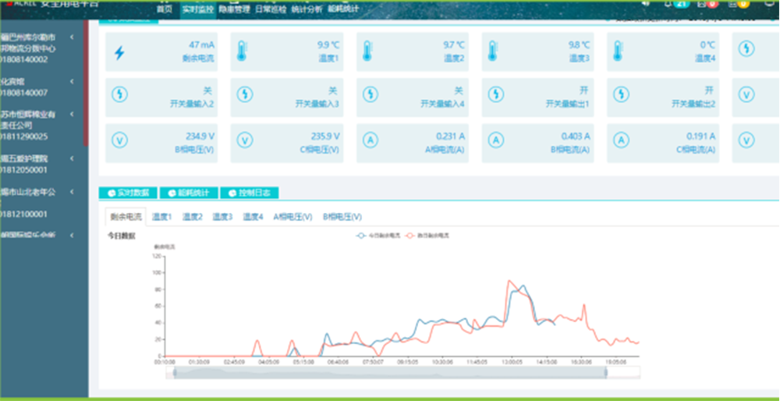
Task: Click the 开关量输出1 status icon
Action: [494, 95]
